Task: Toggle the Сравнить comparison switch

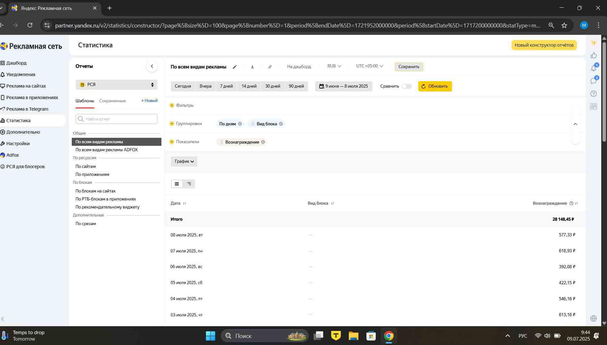Action: click(406, 86)
